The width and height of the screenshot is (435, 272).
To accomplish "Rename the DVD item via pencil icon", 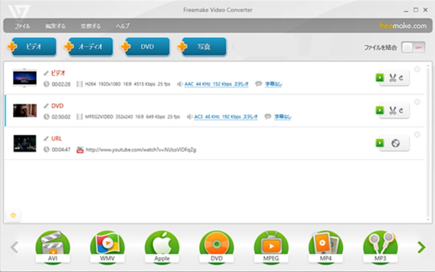I will coord(46,106).
